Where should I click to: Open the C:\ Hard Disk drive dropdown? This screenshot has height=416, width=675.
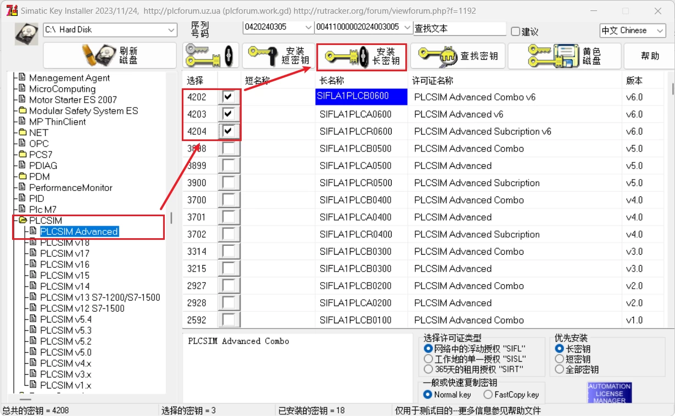pos(110,30)
